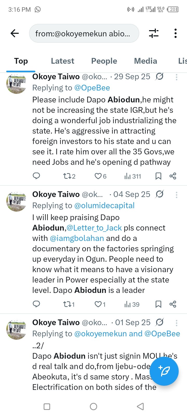Tap the floating compose post button
187x419 pixels.
click(x=164, y=371)
